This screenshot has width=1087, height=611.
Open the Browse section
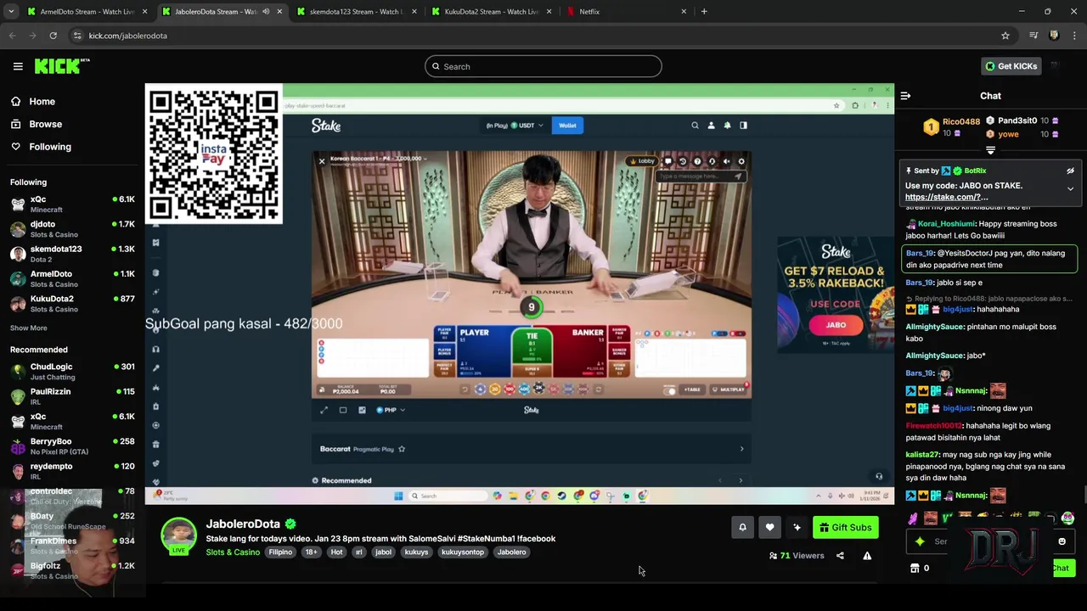[x=45, y=124]
